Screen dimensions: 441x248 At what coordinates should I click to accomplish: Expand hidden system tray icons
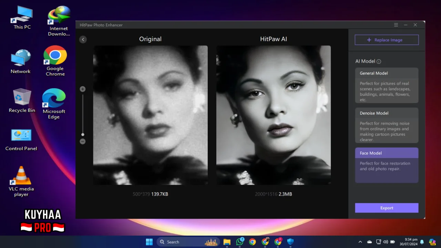[x=360, y=242]
